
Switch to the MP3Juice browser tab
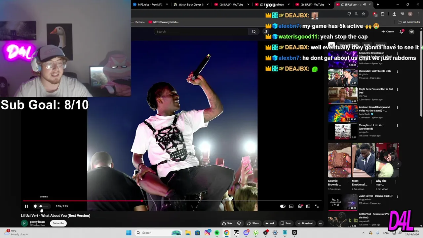[x=150, y=5]
